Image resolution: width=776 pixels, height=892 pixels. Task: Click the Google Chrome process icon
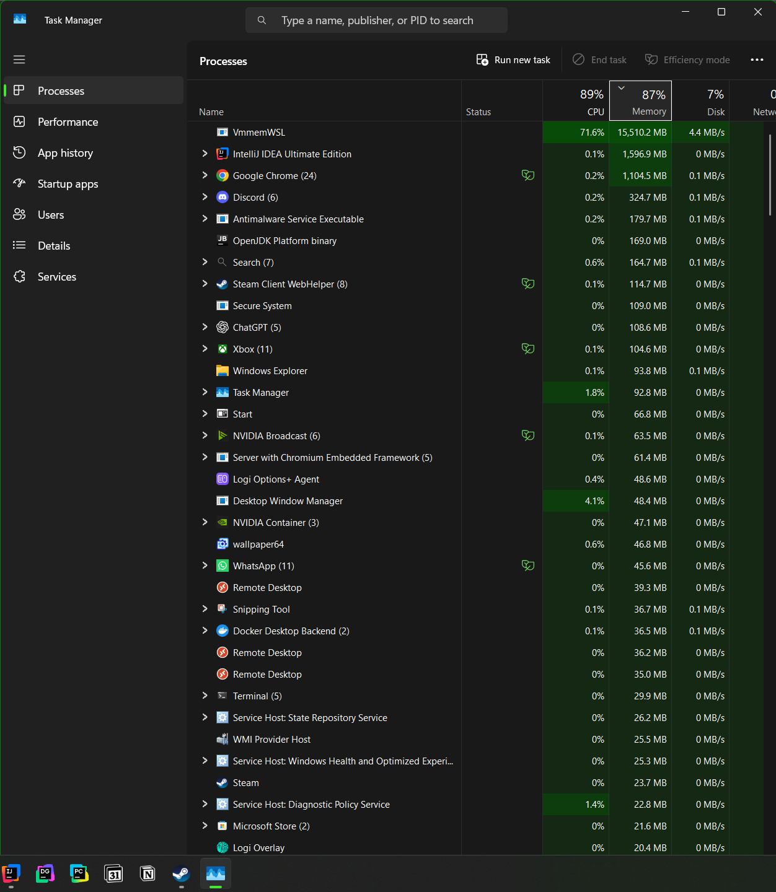coord(223,175)
